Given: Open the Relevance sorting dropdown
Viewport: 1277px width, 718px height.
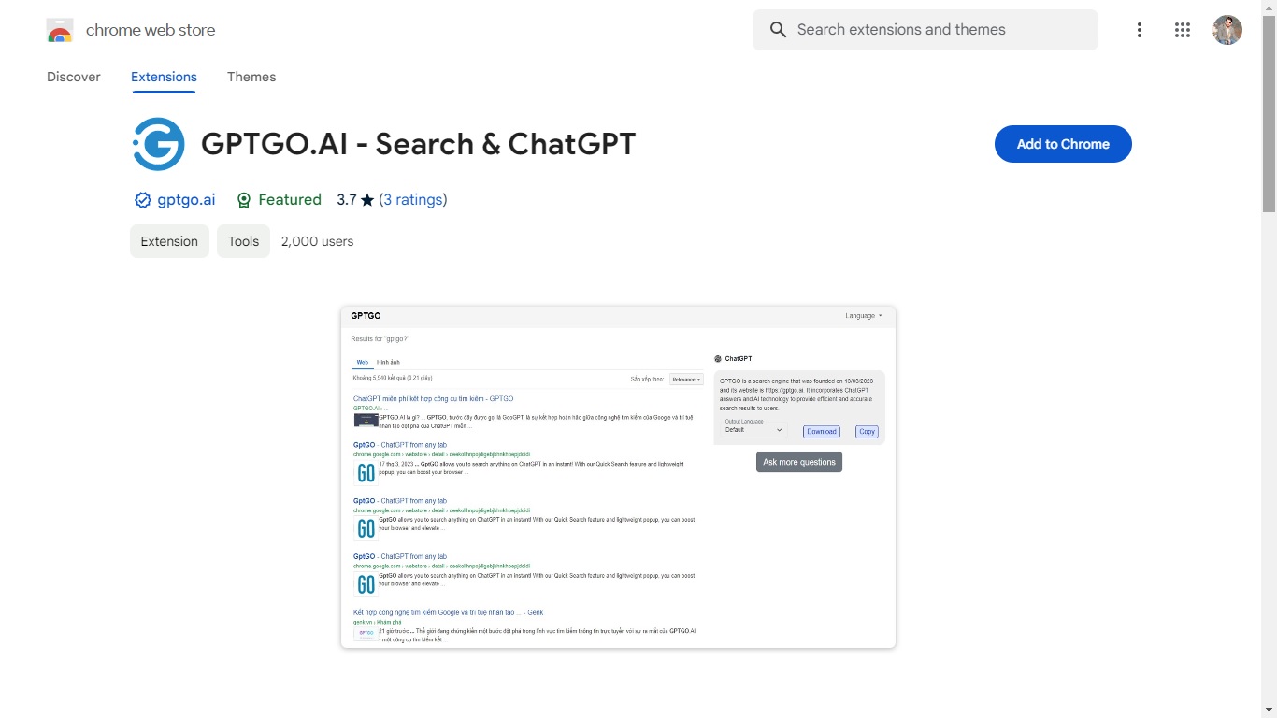Looking at the screenshot, I should [x=685, y=379].
